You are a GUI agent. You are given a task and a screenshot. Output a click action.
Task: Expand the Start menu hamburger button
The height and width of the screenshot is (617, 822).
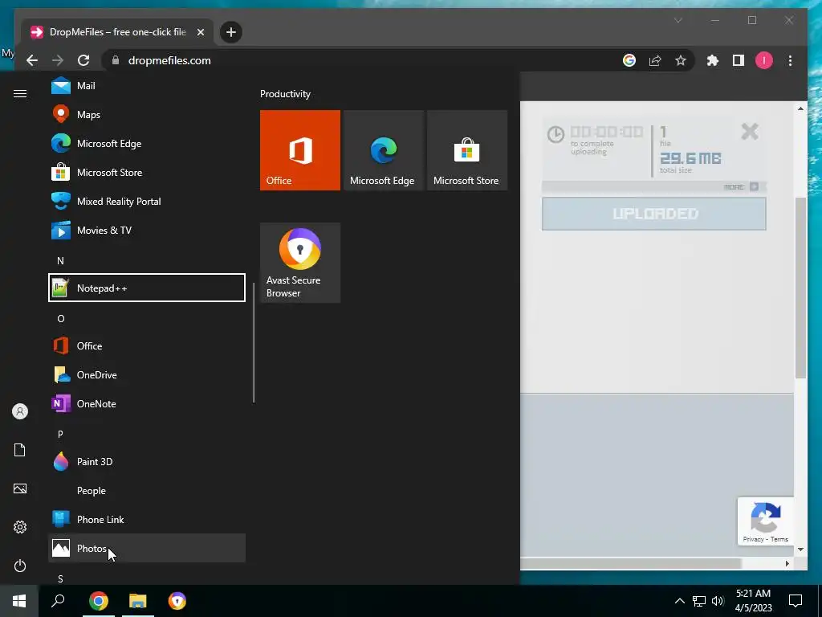(x=20, y=93)
